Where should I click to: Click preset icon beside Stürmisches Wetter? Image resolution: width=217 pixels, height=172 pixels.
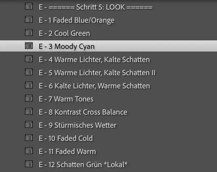(x=29, y=124)
